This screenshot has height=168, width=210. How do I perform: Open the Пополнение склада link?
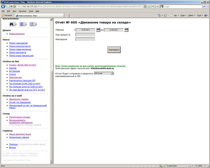(x=20, y=117)
